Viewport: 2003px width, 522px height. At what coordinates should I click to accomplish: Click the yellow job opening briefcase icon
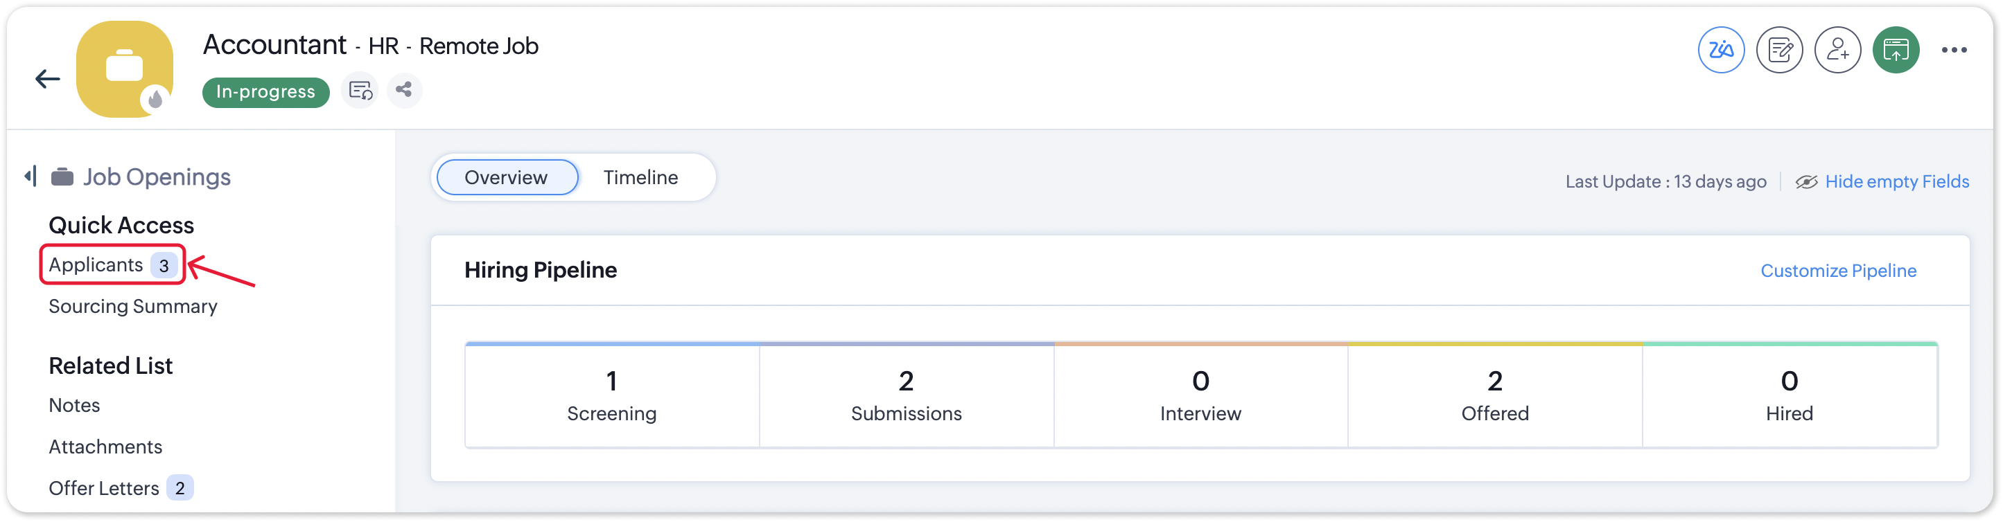click(125, 69)
